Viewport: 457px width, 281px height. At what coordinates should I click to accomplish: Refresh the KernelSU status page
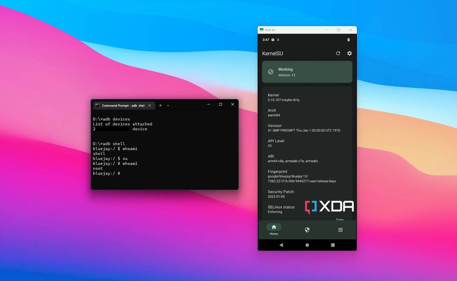click(x=338, y=53)
